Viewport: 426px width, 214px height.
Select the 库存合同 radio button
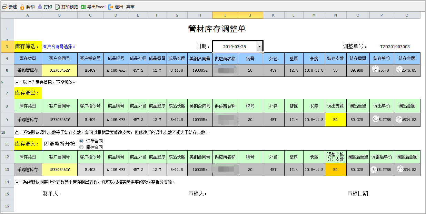(x=81, y=147)
